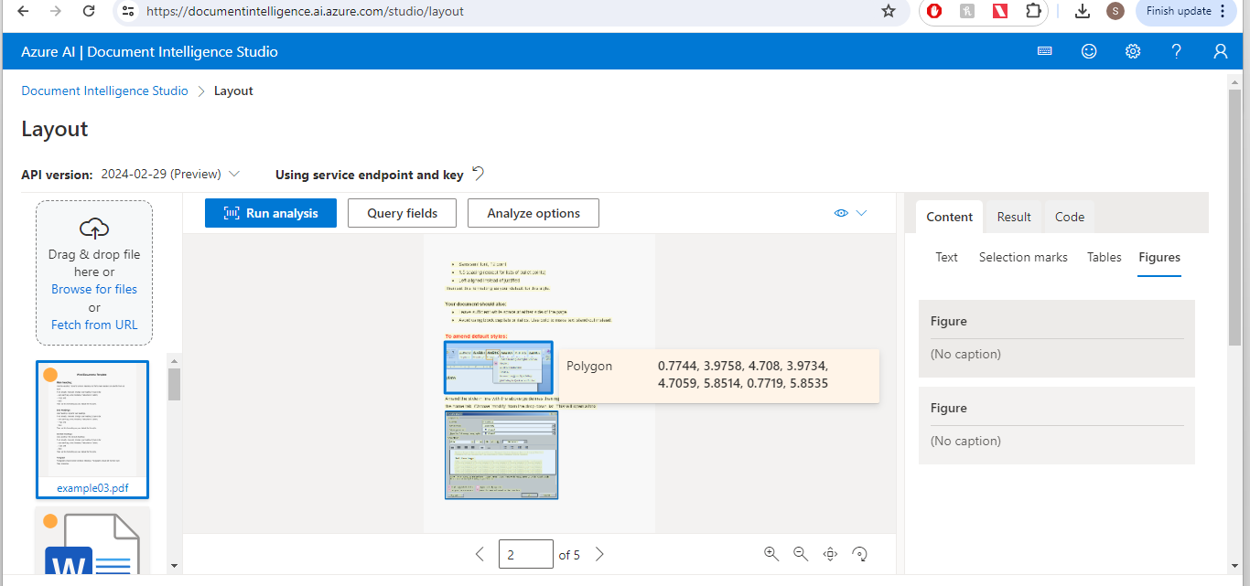Open the help question mark icon
This screenshot has width=1250, height=586.
(1176, 51)
